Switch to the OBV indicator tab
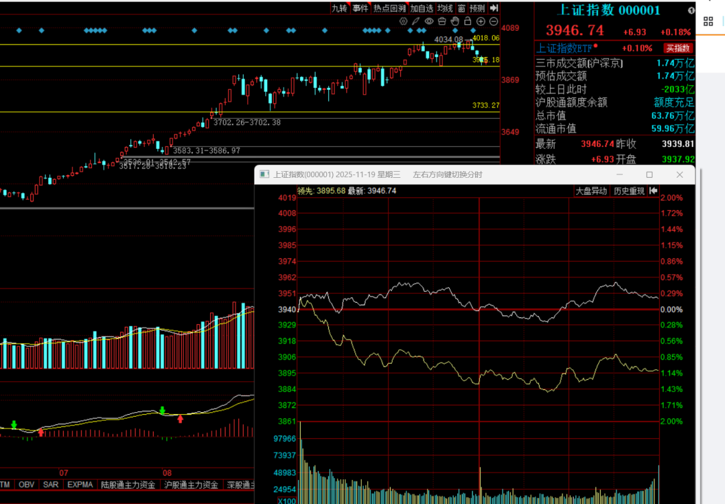The height and width of the screenshot is (504, 725). tap(26, 485)
